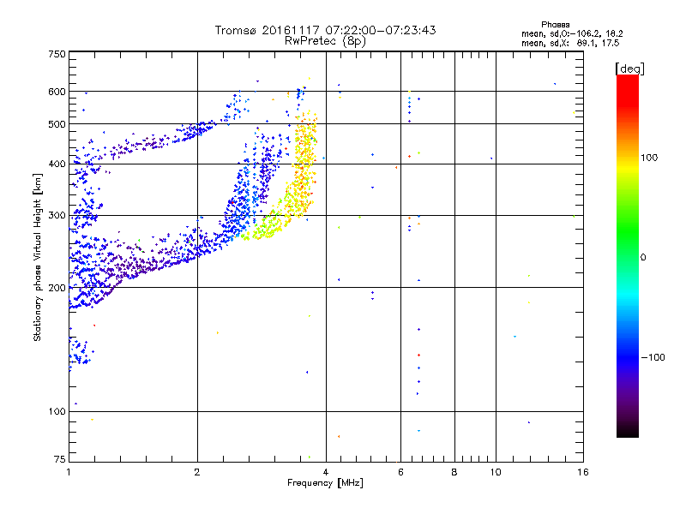The image size is (686, 514).
Task: Click the blue echo cluster near 150 km height
Action: pyautogui.click(x=80, y=352)
